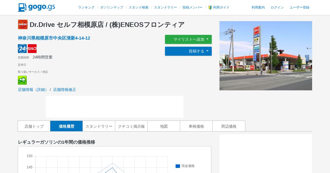Click the 現金価格 legend label
Screen dimensions: 330x173
tap(188, 166)
